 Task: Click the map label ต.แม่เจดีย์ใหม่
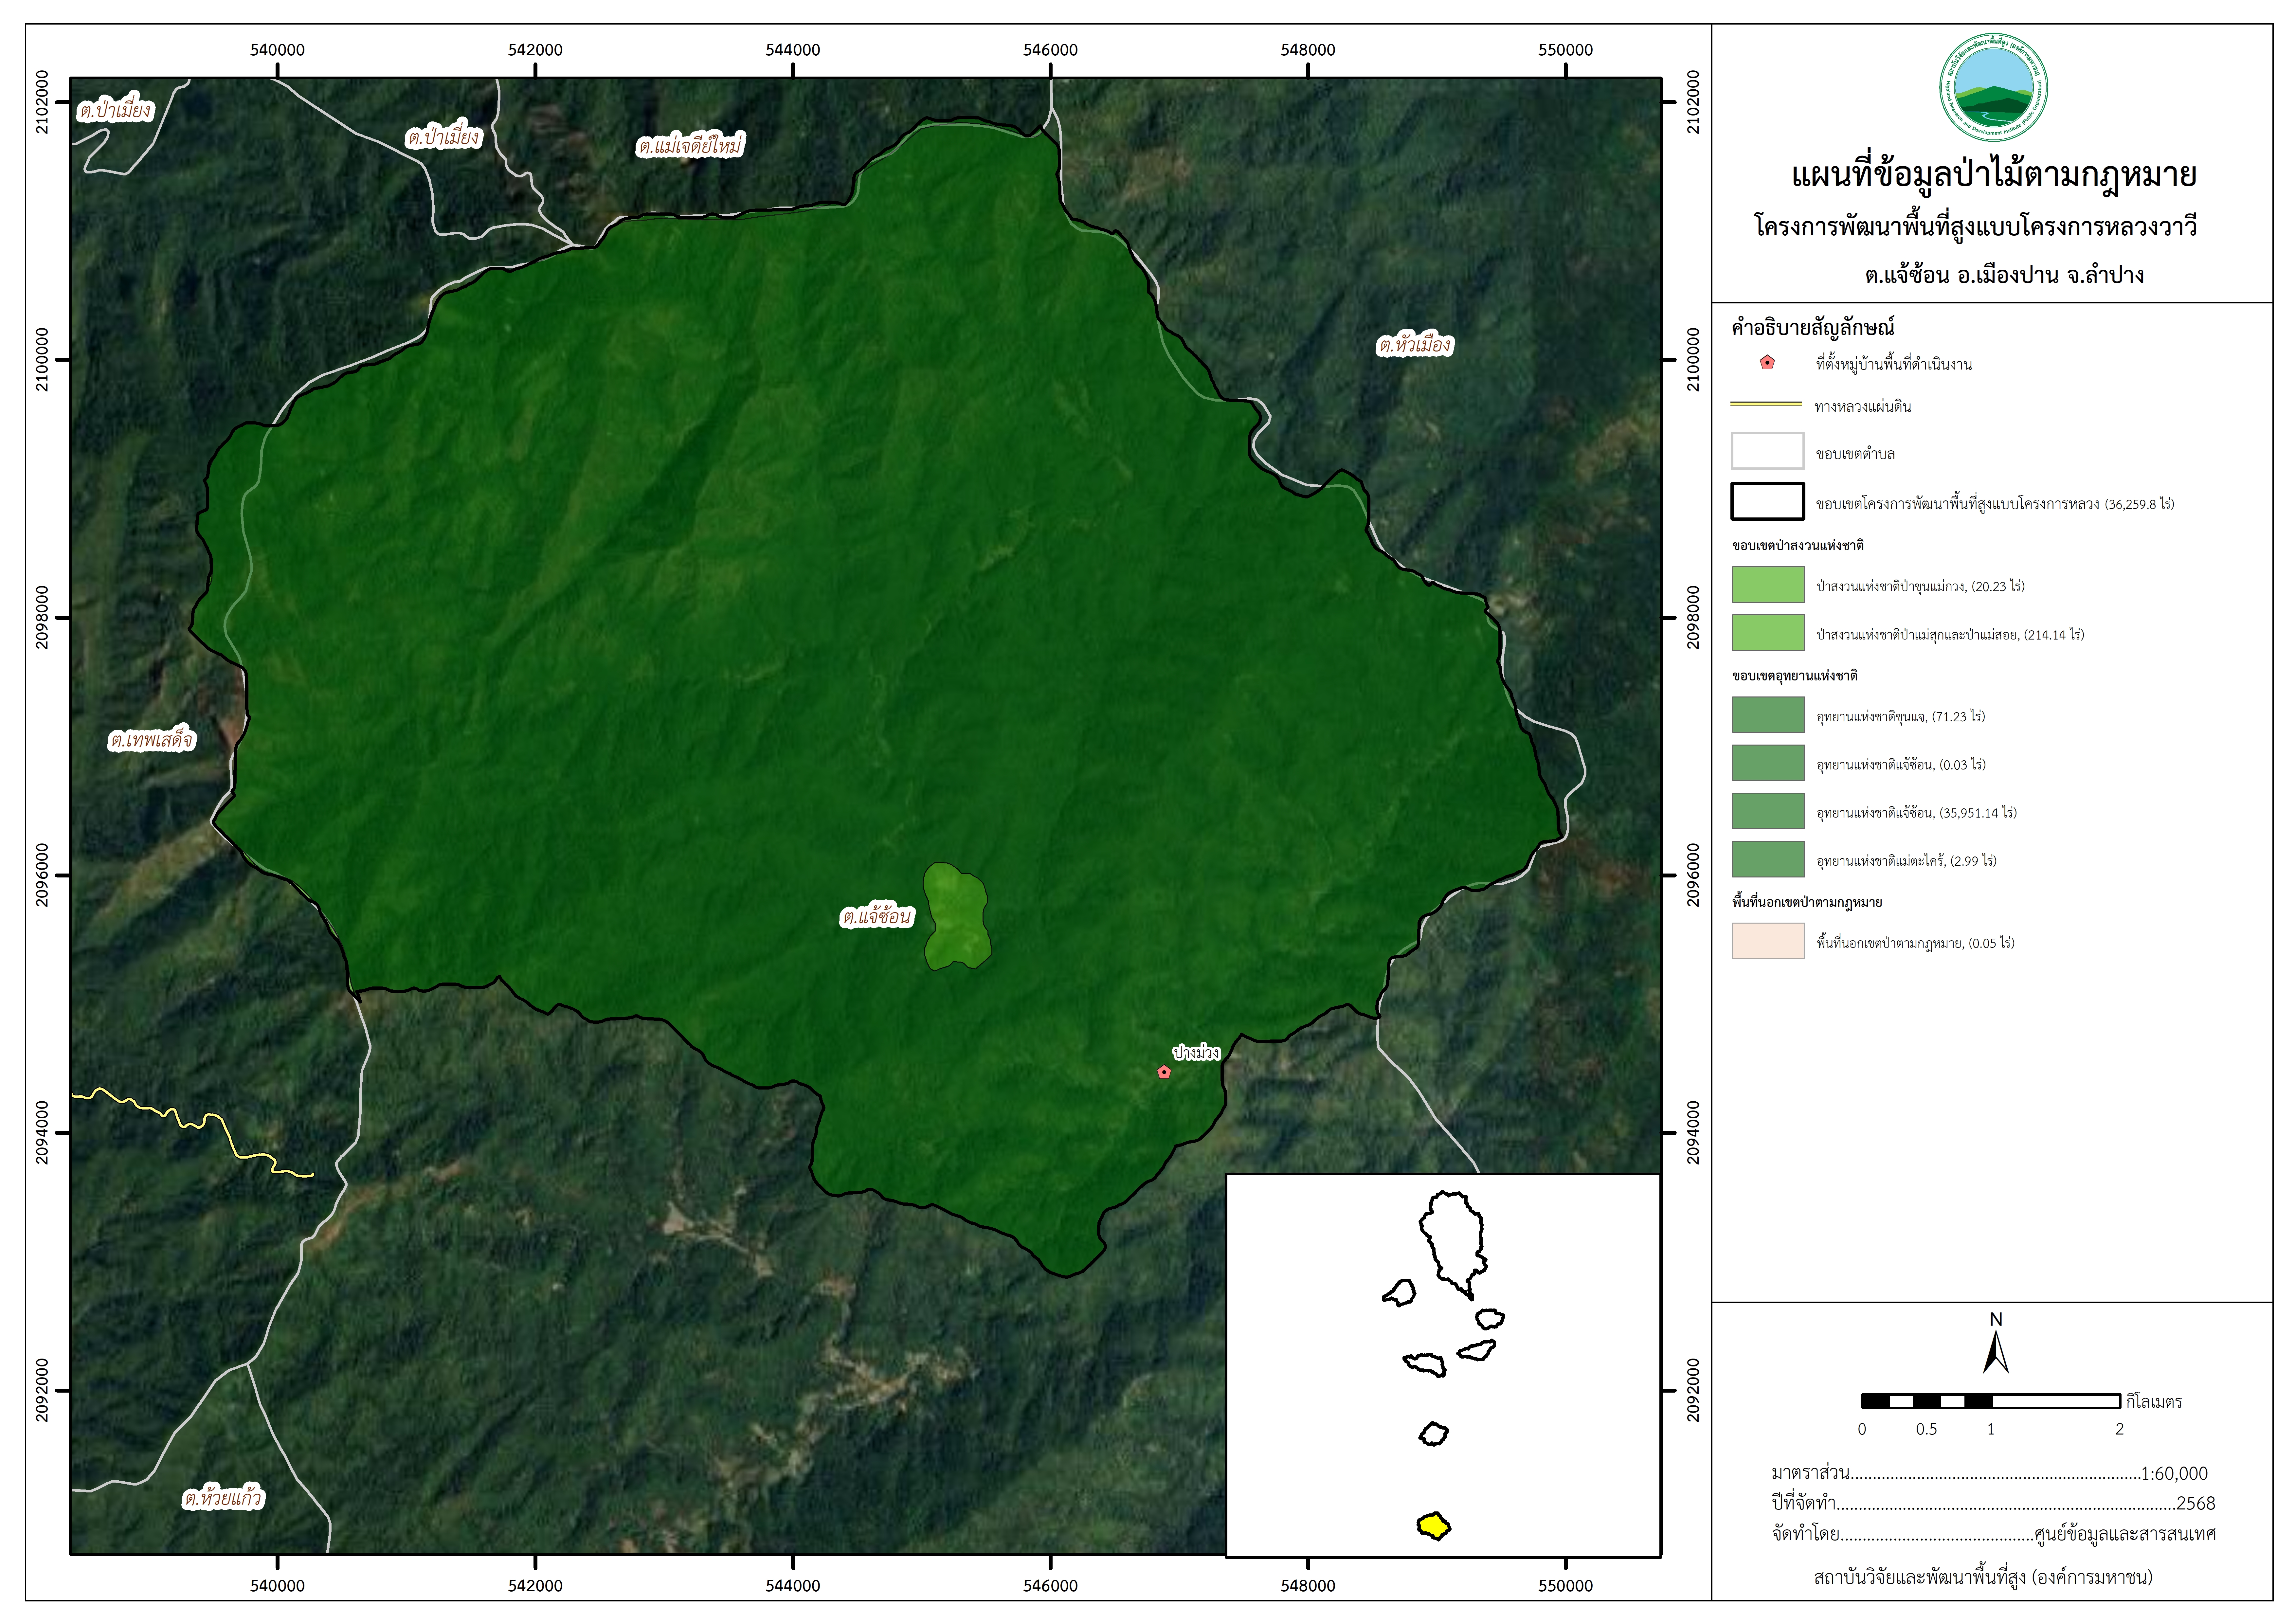[x=690, y=146]
